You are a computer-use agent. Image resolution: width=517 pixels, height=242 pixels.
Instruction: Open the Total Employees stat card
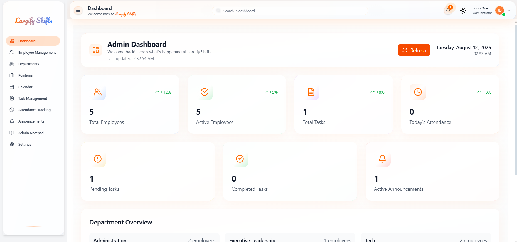[130, 104]
